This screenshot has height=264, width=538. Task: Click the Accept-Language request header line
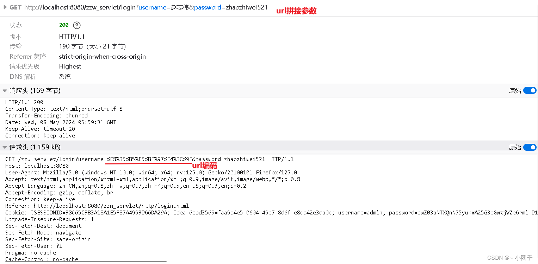(x=126, y=186)
